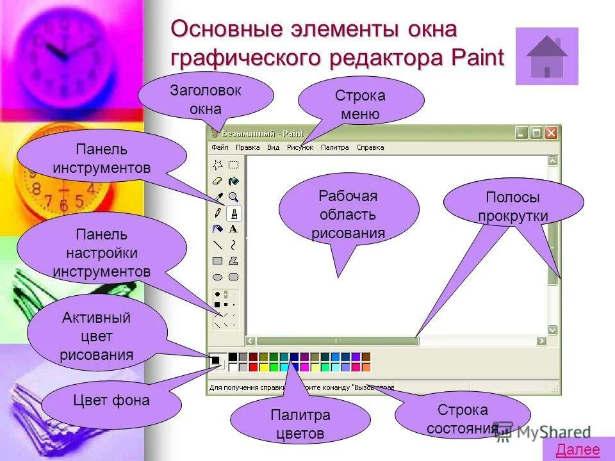The image size is (615, 461).
Task: Pick the violet palette swatch
Action: 356,357
